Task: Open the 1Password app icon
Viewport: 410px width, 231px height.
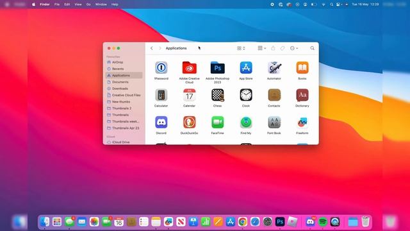Action: point(161,67)
